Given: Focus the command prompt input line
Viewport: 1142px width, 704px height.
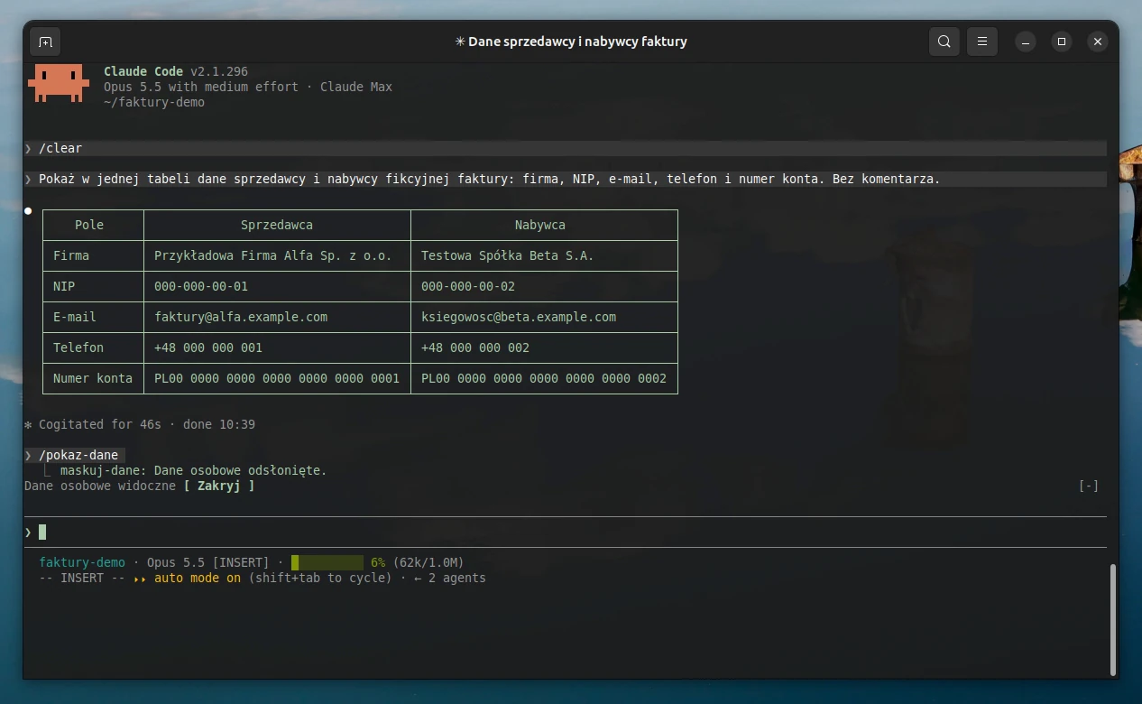Looking at the screenshot, I should click(x=565, y=532).
